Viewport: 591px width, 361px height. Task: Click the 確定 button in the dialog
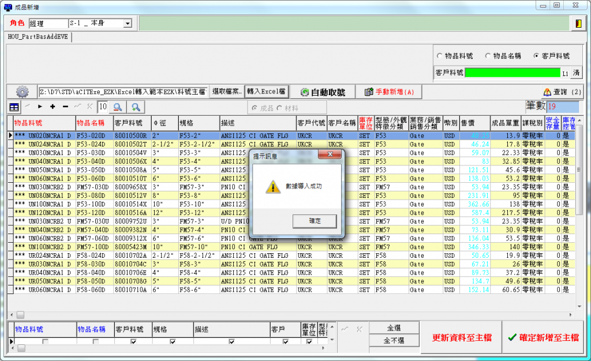315,221
